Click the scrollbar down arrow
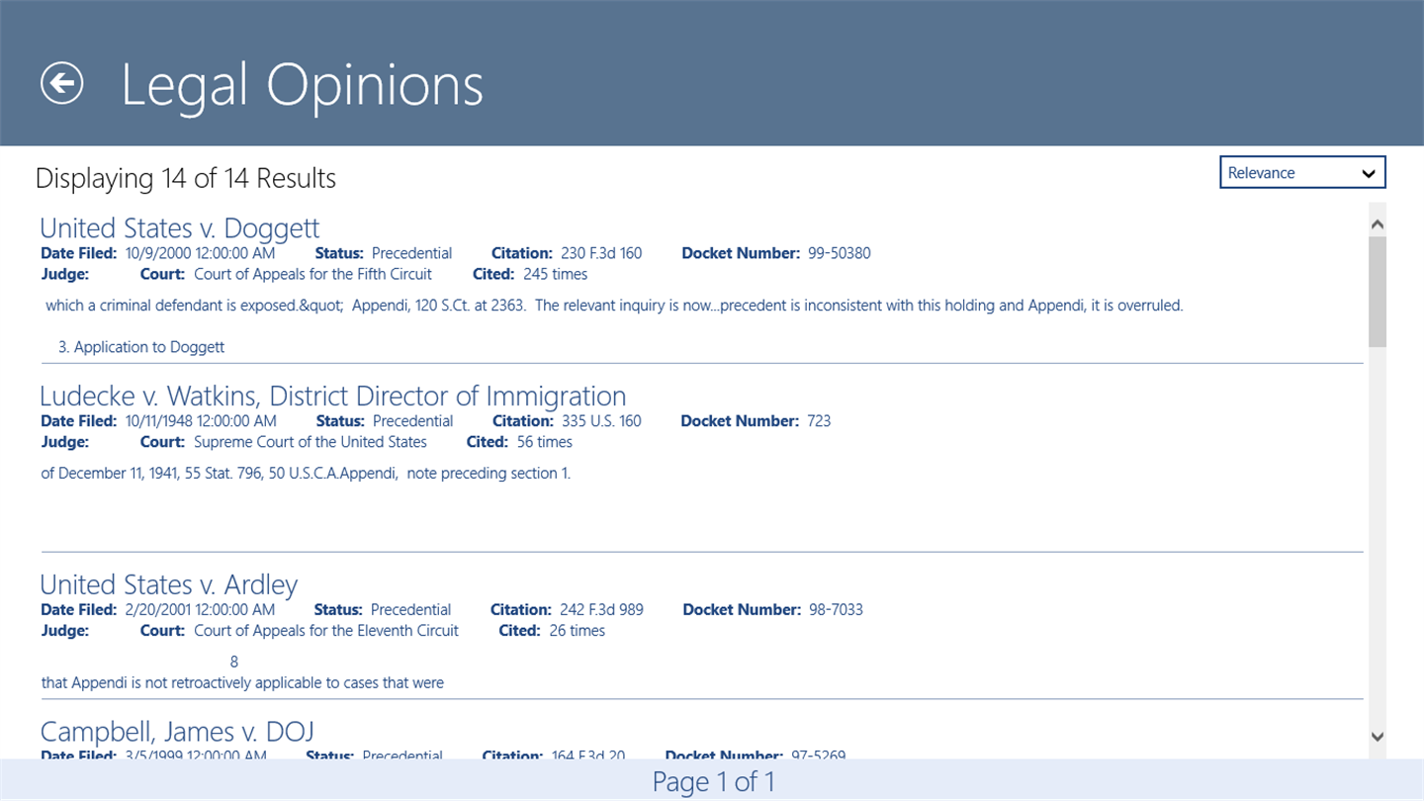Viewport: 1424px width, 801px height. [1378, 736]
